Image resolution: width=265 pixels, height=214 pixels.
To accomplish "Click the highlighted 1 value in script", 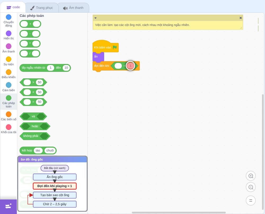I will click(130, 66).
